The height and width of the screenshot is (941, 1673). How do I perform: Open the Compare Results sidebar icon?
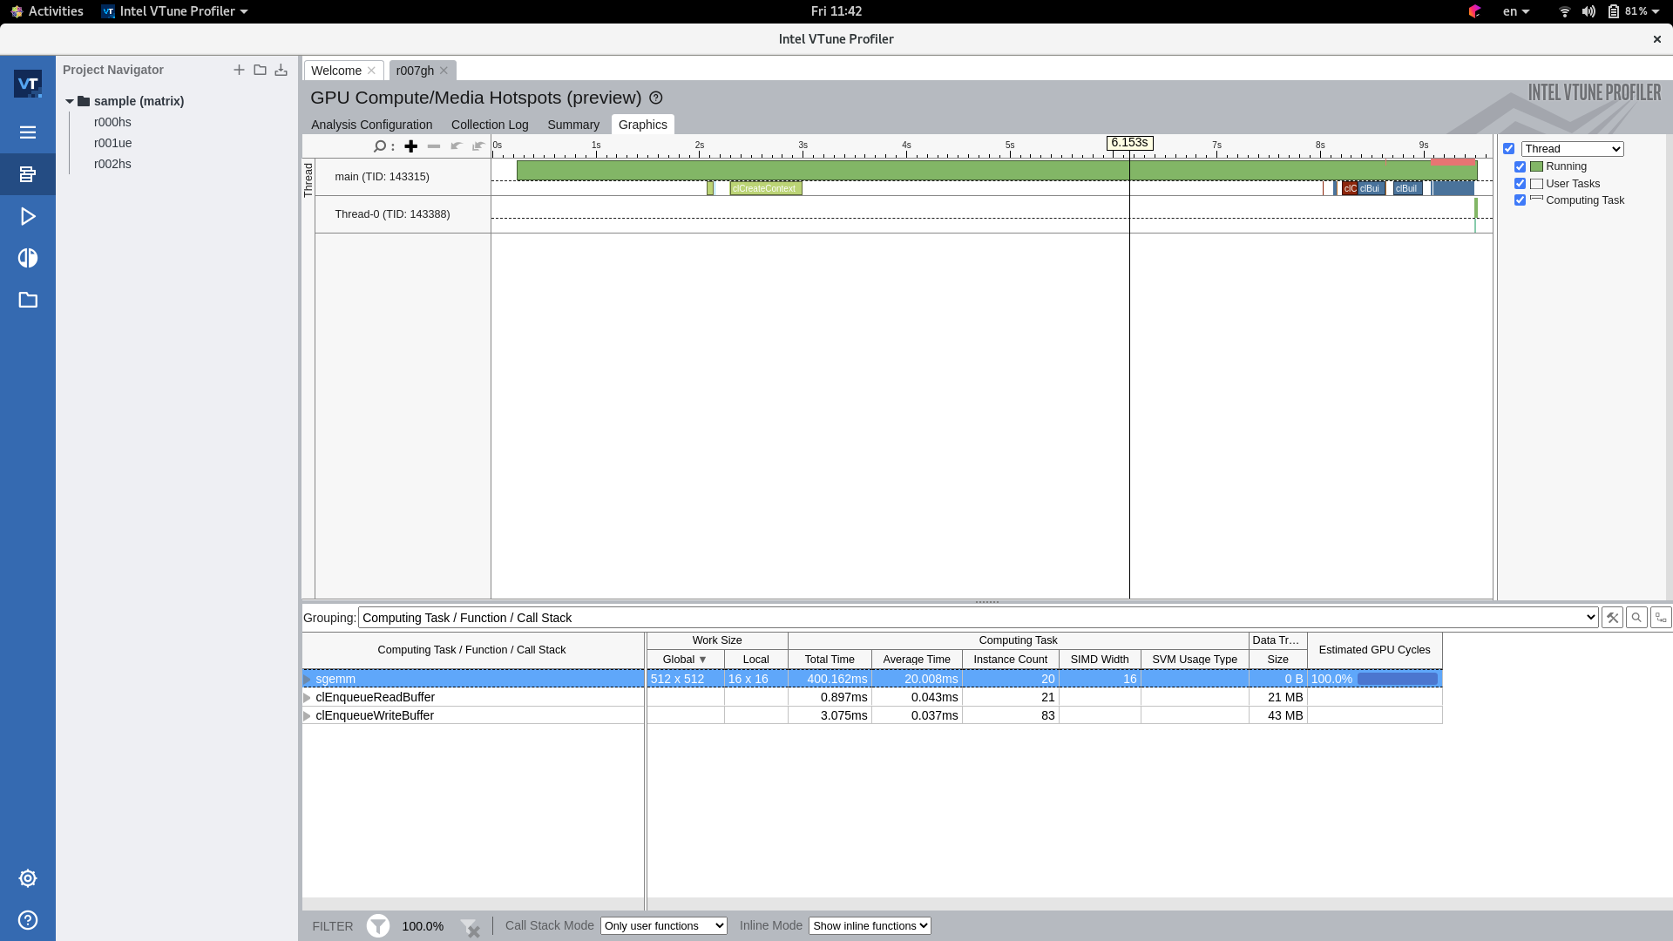point(28,258)
